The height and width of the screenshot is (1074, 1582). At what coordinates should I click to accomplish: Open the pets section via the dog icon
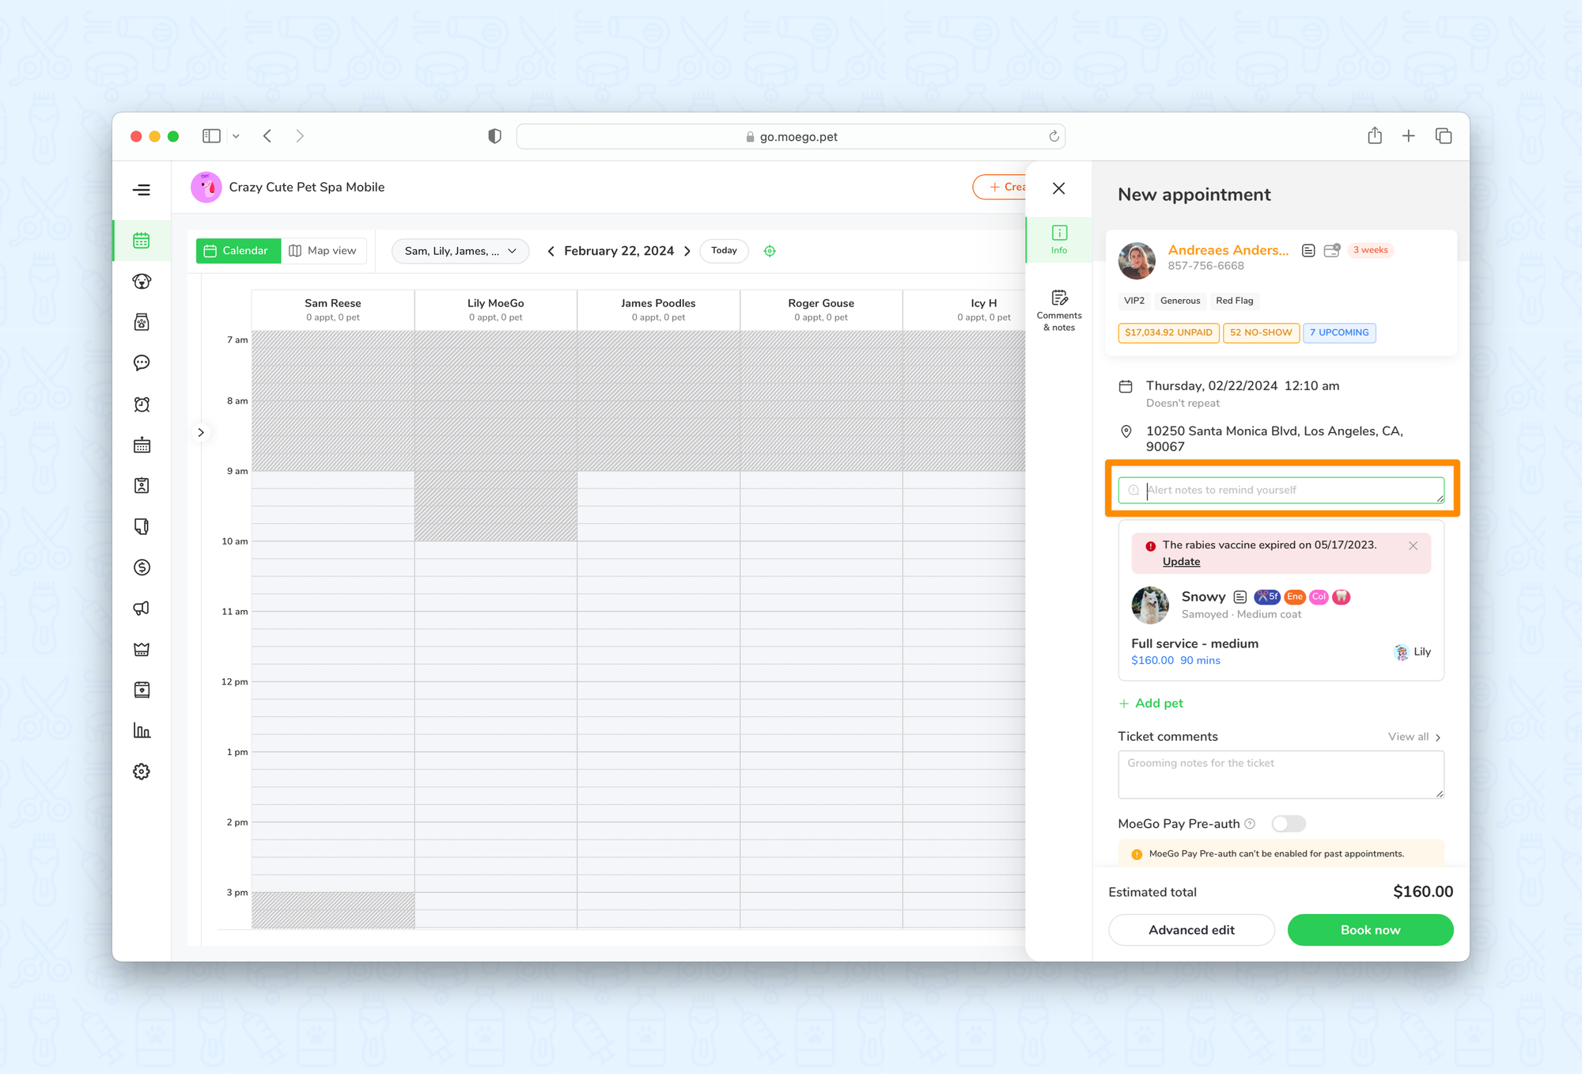142,282
